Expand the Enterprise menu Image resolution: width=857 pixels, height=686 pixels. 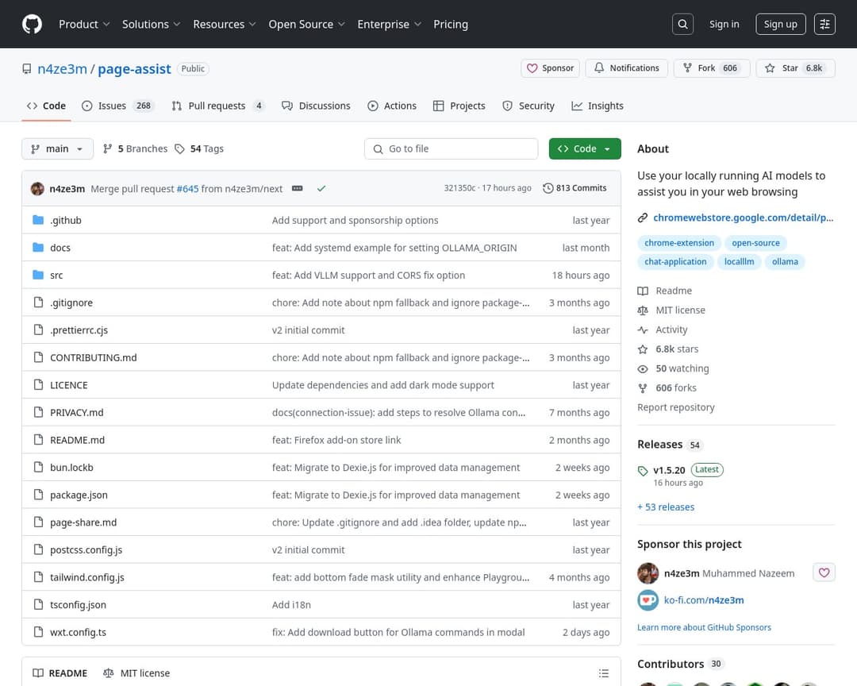[x=389, y=24]
